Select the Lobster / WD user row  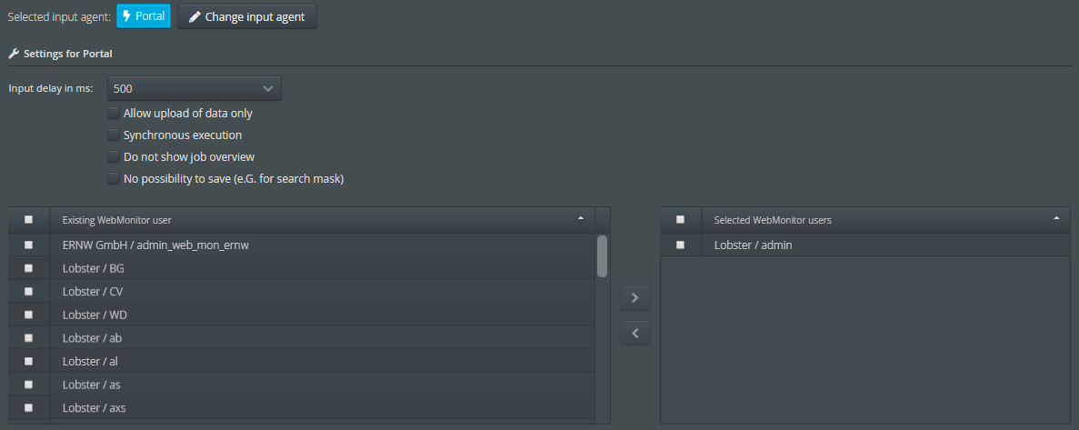pos(302,315)
